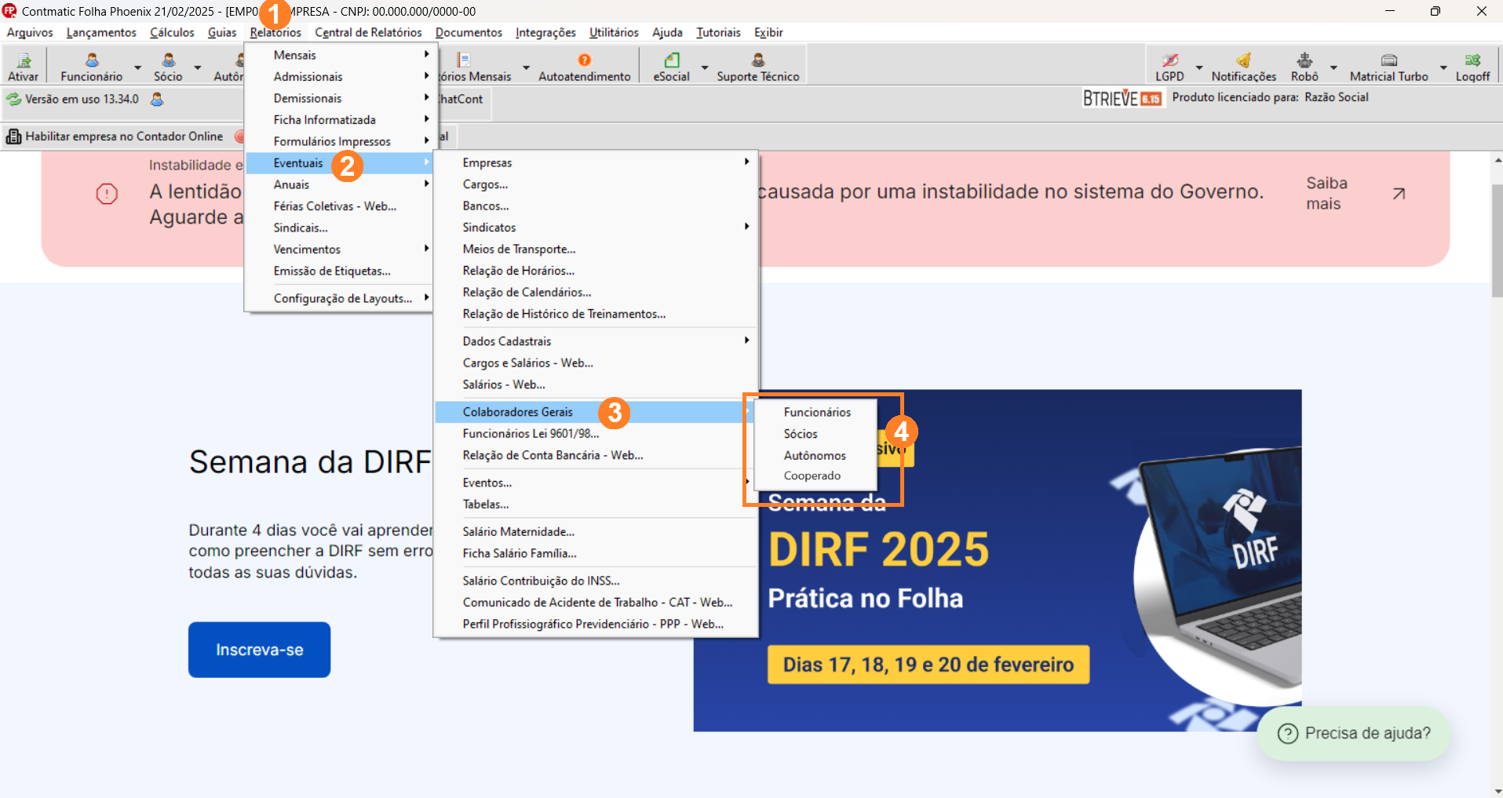This screenshot has width=1503, height=798.
Task: Expand the Relatórios Mensais dropdown arrow
Action: (526, 67)
